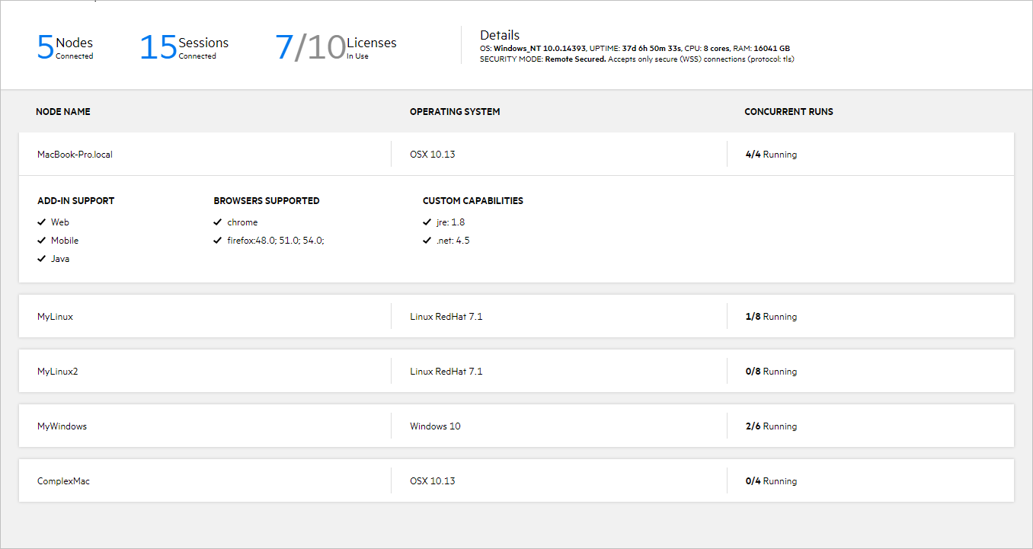Click the checkmark beside .net: 4.5

point(427,241)
